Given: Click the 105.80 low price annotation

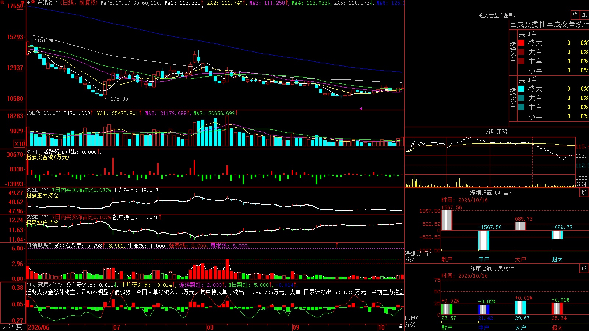Looking at the screenshot, I should [119, 99].
